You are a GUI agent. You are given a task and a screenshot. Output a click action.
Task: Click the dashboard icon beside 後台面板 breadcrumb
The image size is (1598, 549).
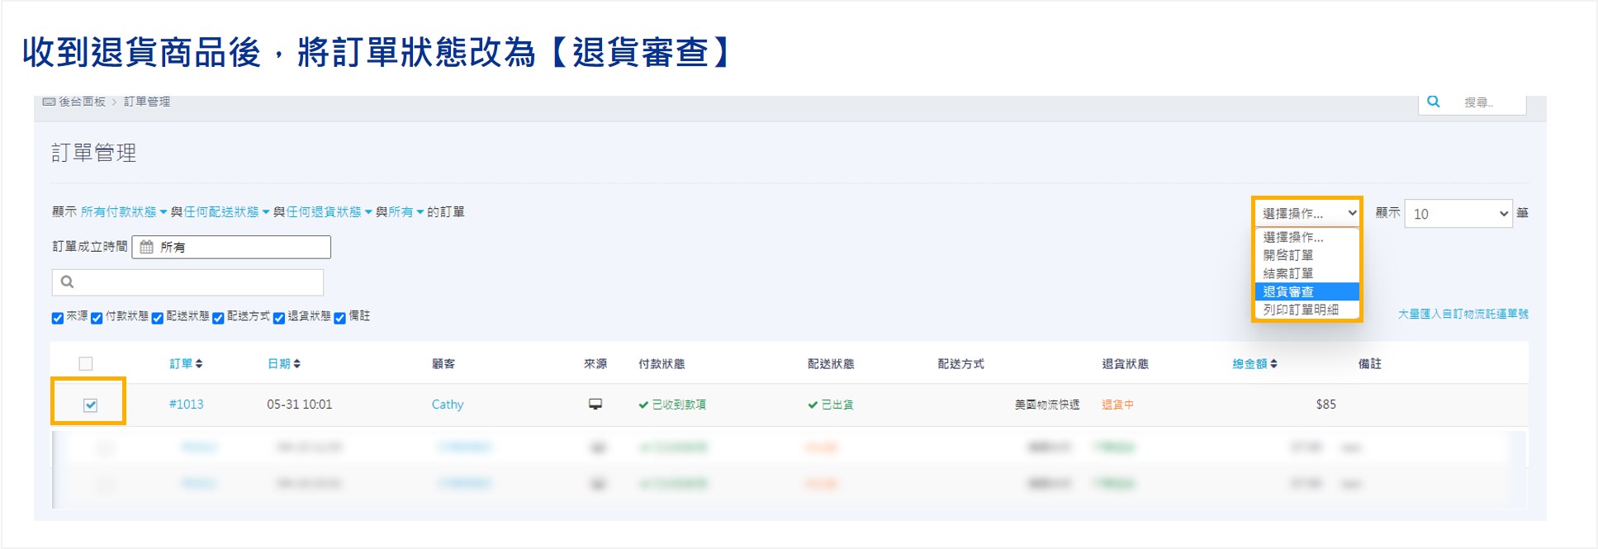tap(49, 102)
